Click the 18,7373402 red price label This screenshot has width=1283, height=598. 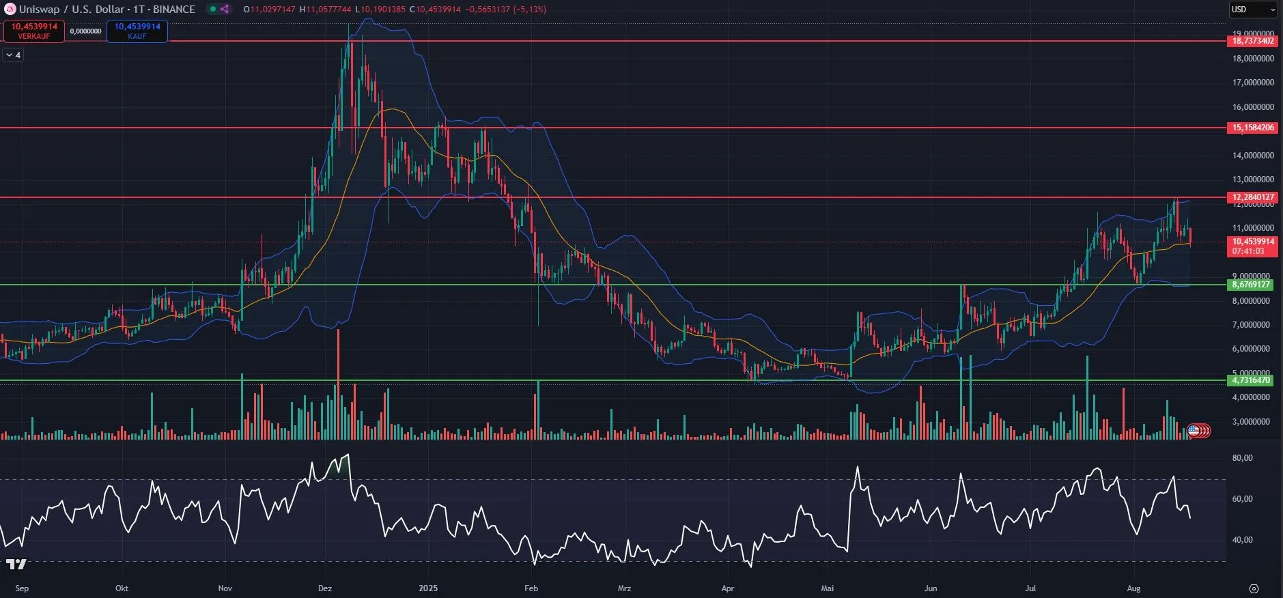click(x=1253, y=41)
